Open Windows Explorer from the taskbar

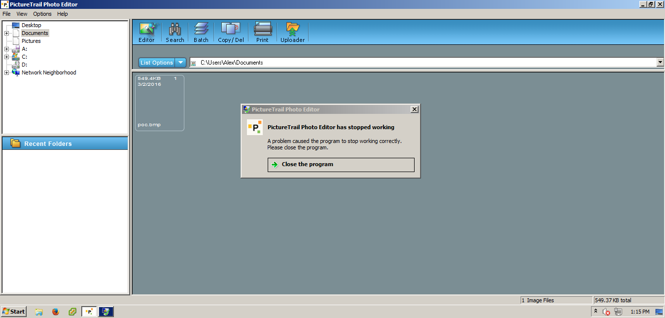(x=39, y=312)
